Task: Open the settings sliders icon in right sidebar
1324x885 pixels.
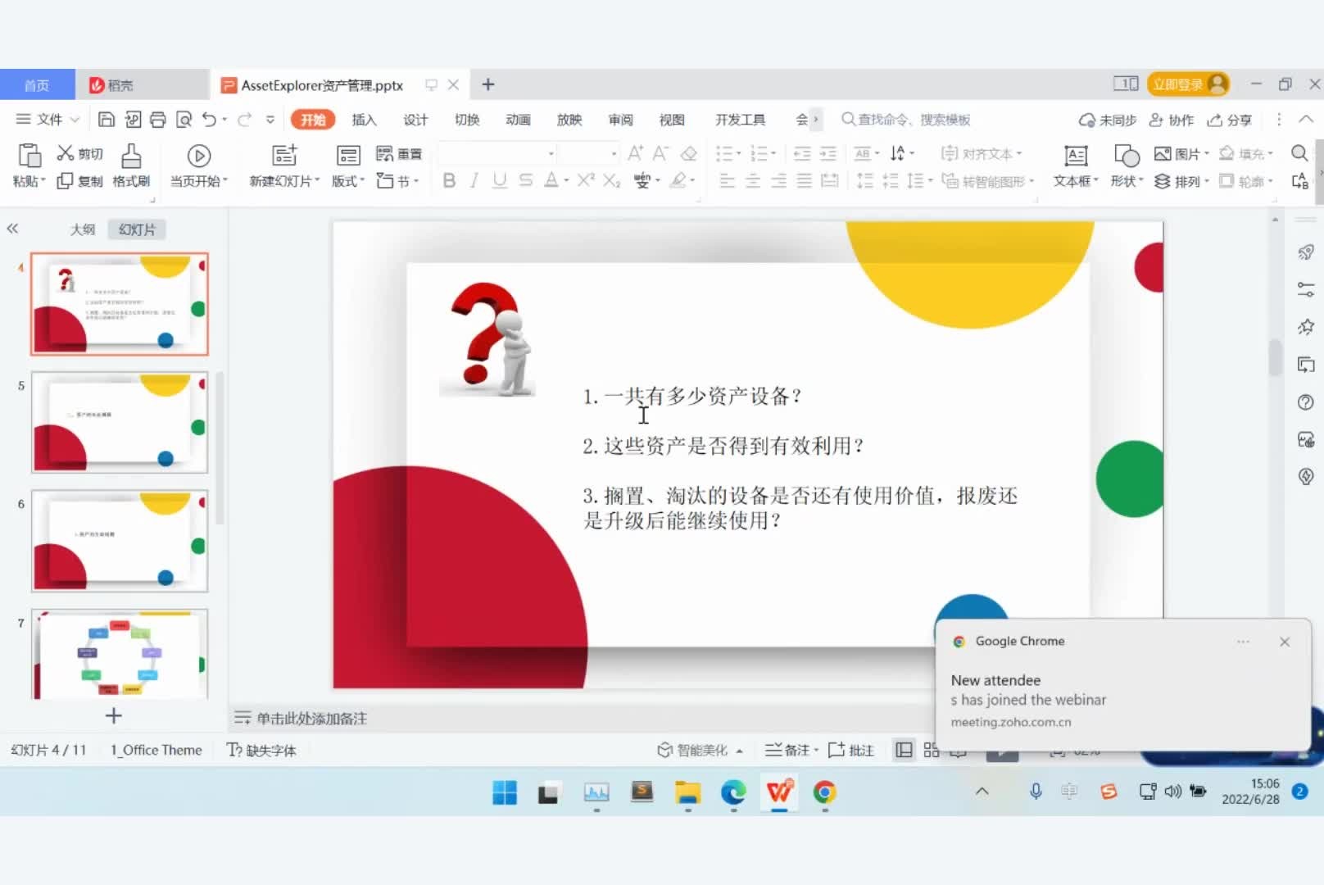Action: [1306, 289]
